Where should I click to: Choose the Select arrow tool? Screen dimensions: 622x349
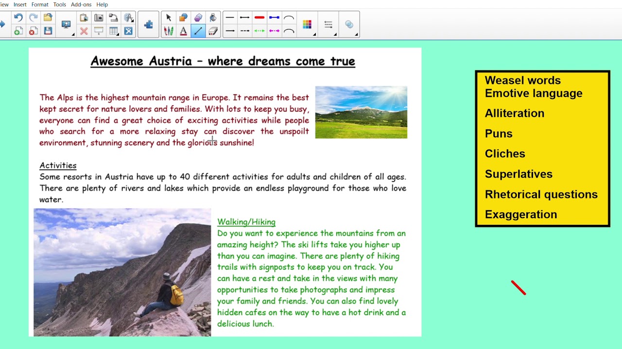click(169, 18)
